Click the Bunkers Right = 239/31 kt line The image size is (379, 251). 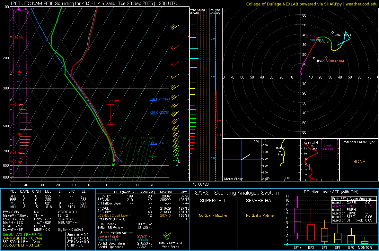point(125,236)
